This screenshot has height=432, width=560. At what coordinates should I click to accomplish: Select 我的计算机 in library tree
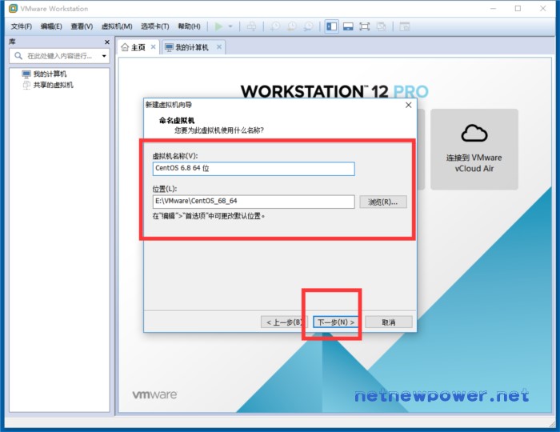[44, 74]
